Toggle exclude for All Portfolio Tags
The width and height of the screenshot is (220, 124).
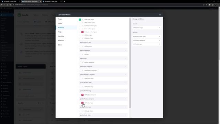tap(82, 87)
